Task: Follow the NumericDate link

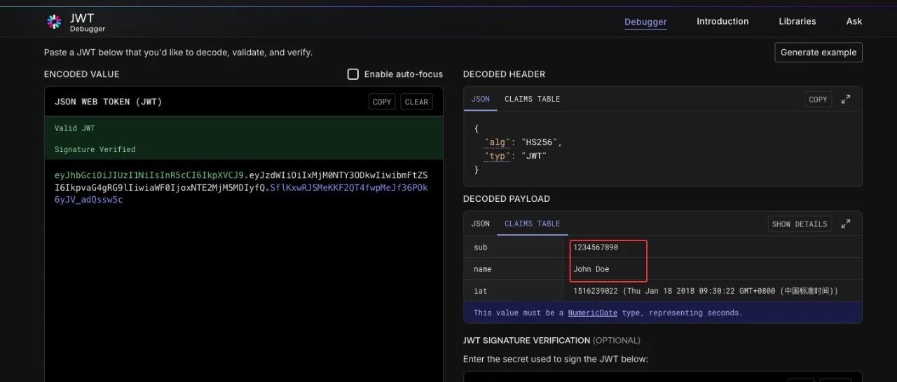Action: pos(593,313)
